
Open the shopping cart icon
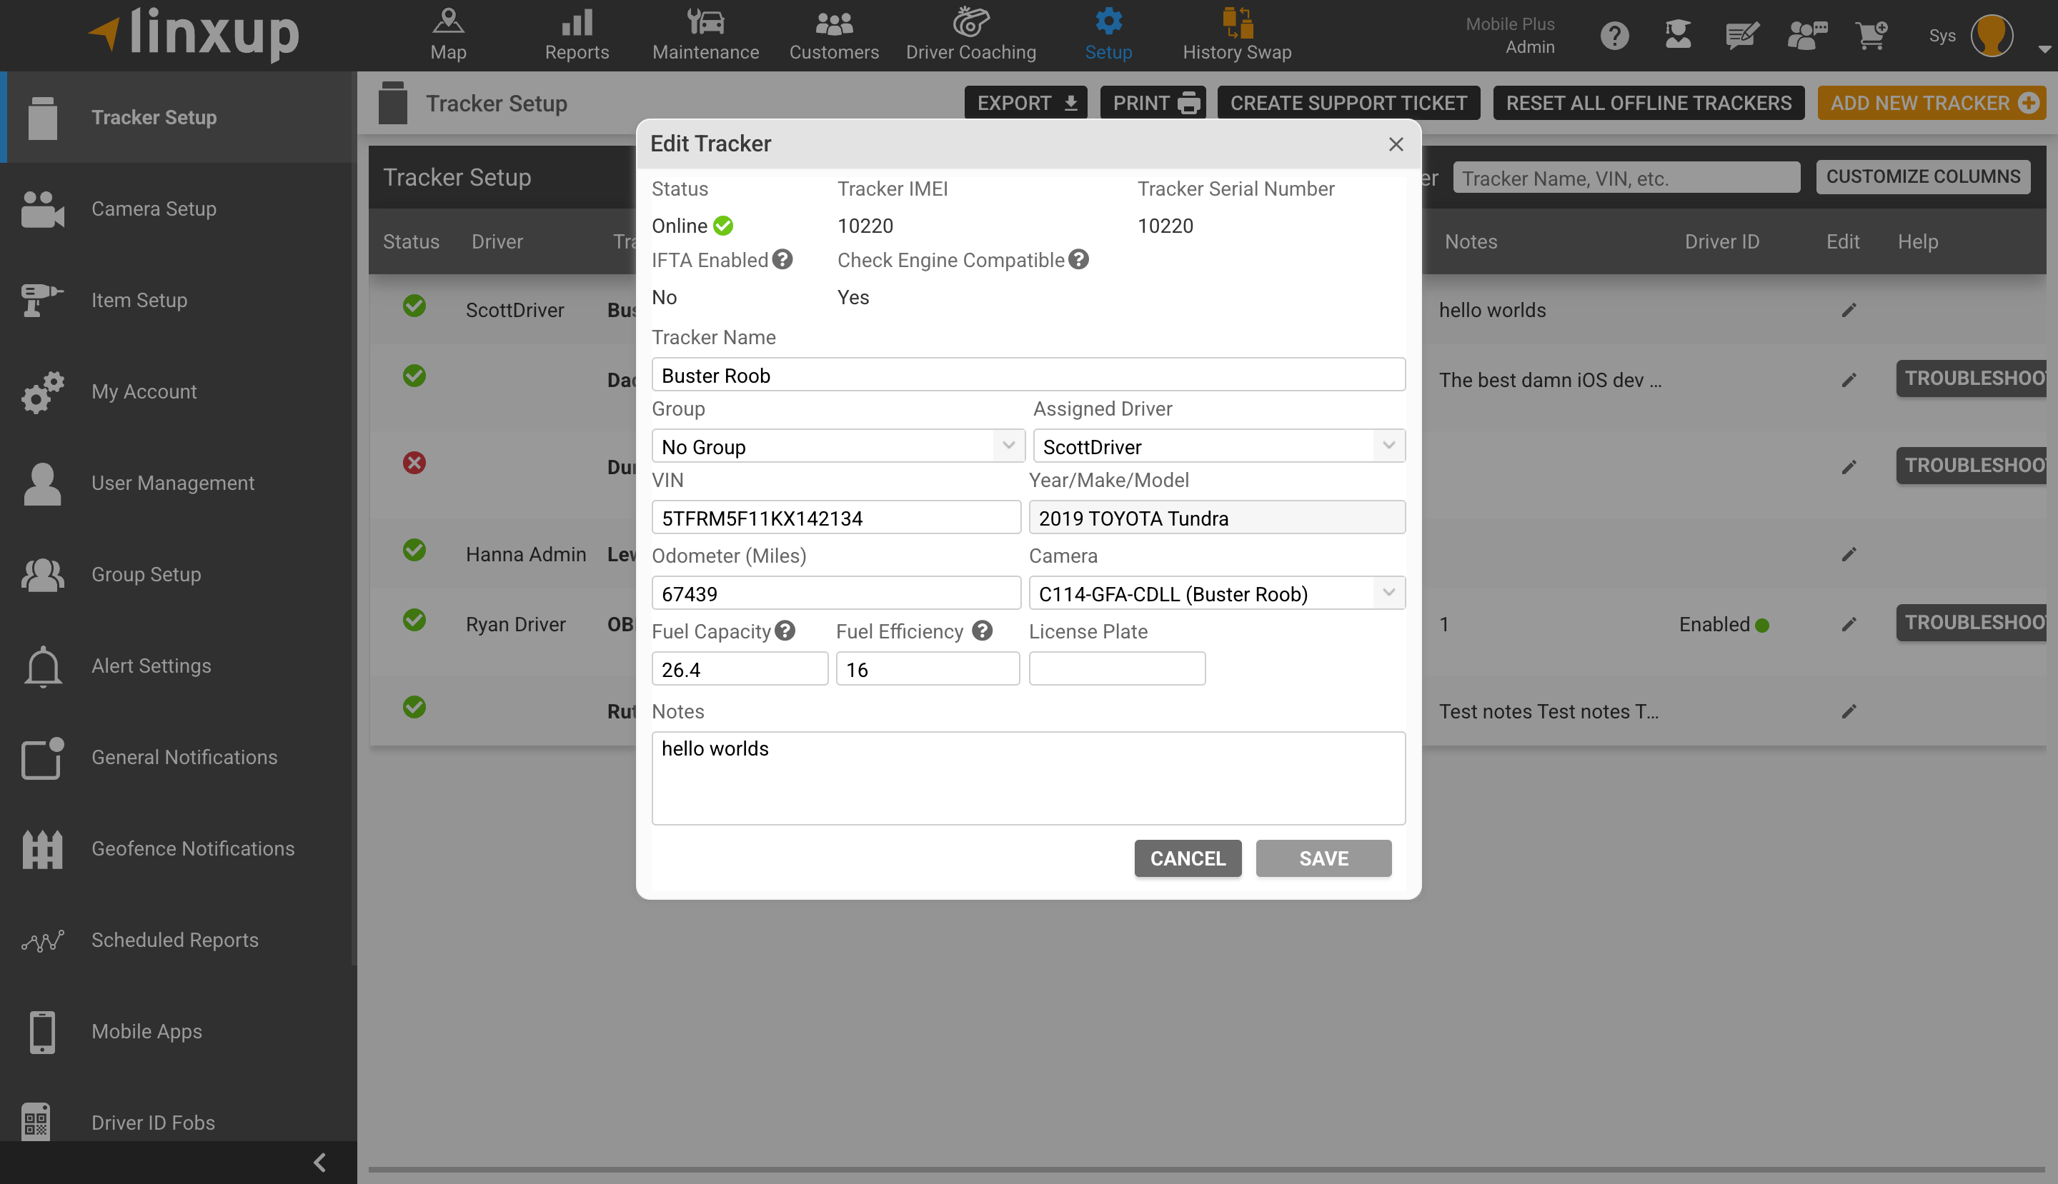click(x=1871, y=35)
